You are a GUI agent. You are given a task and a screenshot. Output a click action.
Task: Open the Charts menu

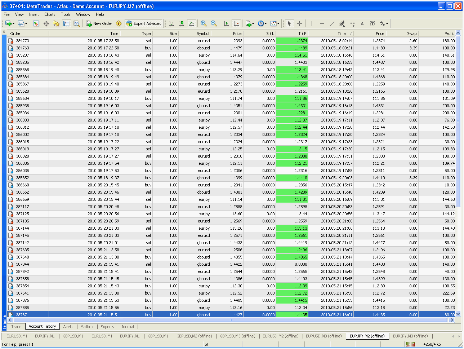(x=50, y=14)
